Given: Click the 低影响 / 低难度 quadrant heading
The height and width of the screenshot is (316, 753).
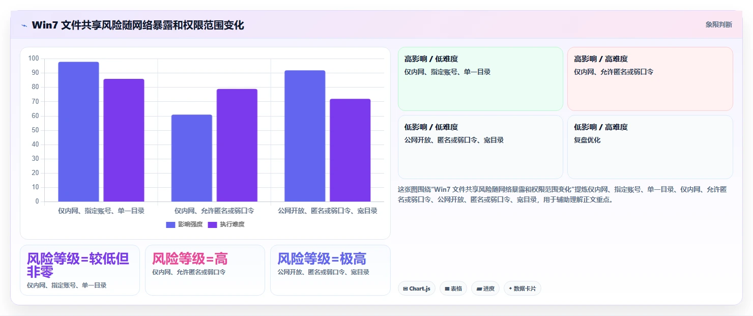Looking at the screenshot, I should pyautogui.click(x=431, y=127).
